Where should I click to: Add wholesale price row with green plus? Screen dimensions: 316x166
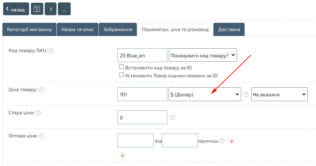(x=122, y=155)
